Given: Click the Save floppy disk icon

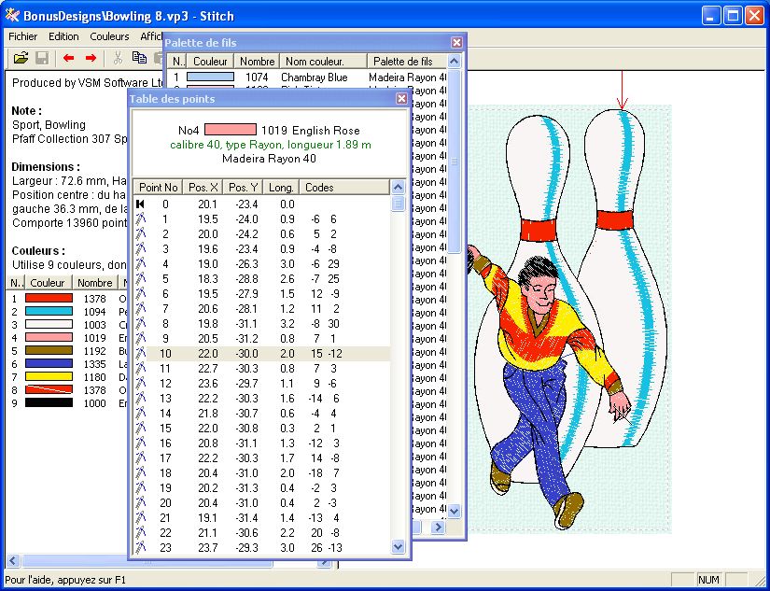Looking at the screenshot, I should point(42,58).
